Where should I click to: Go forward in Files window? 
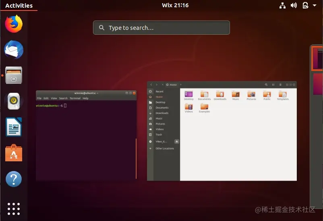(157, 85)
